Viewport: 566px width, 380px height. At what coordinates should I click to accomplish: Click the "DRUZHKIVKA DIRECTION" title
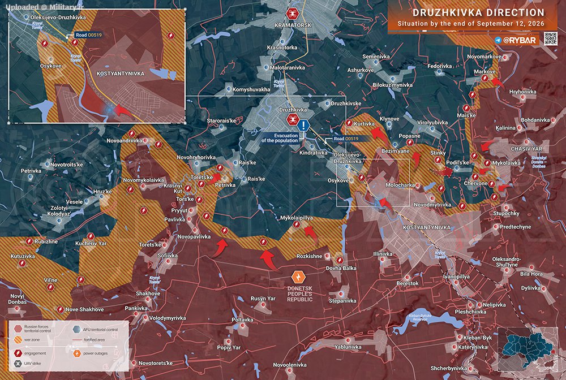(478, 12)
